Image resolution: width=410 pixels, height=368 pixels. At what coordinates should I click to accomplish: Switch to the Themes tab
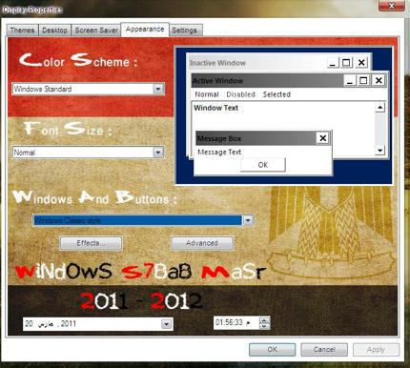pyautogui.click(x=23, y=31)
